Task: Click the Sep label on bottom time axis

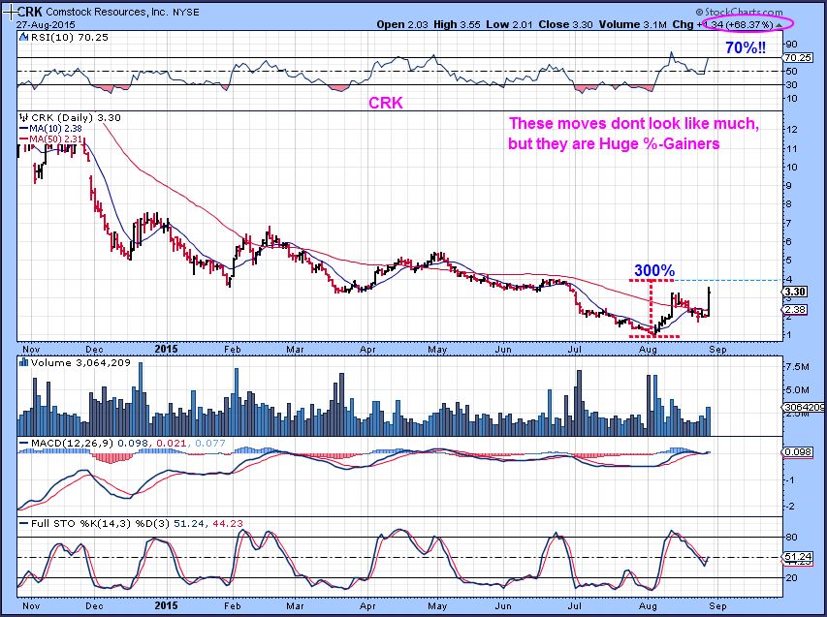Action: pyautogui.click(x=717, y=606)
